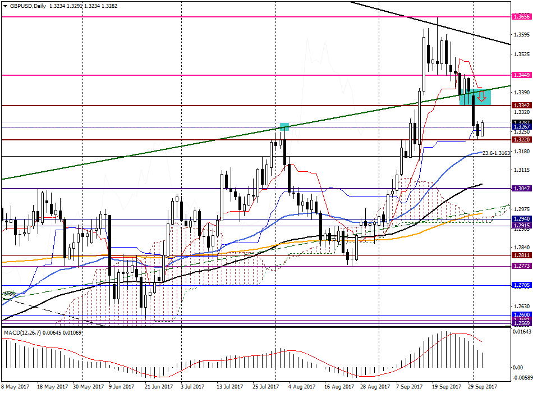533x393 pixels.
Task: Click the 16 Aug 2017 date label
Action: point(339,387)
